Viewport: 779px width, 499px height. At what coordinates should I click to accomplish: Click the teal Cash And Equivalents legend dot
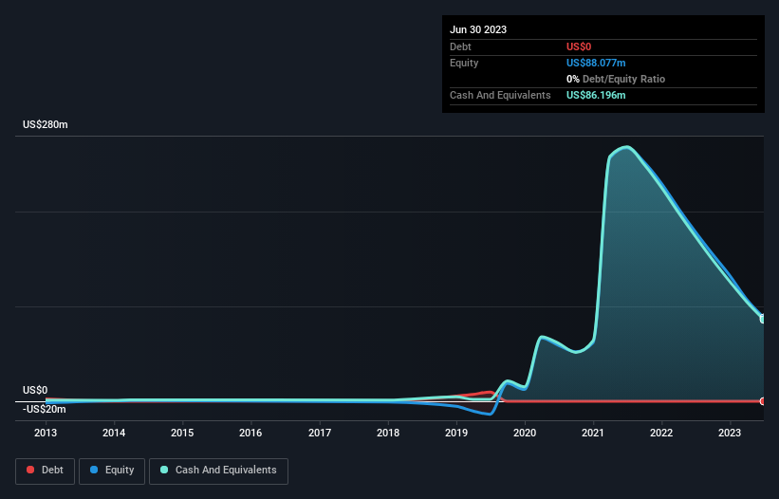coord(164,470)
